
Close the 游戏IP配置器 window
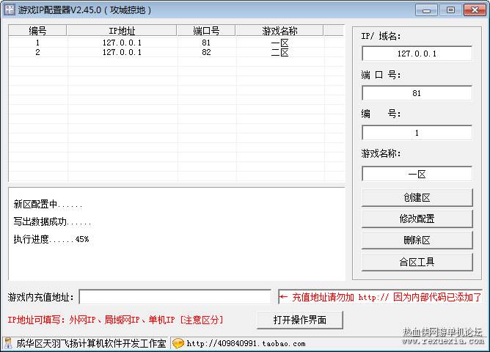475,10
